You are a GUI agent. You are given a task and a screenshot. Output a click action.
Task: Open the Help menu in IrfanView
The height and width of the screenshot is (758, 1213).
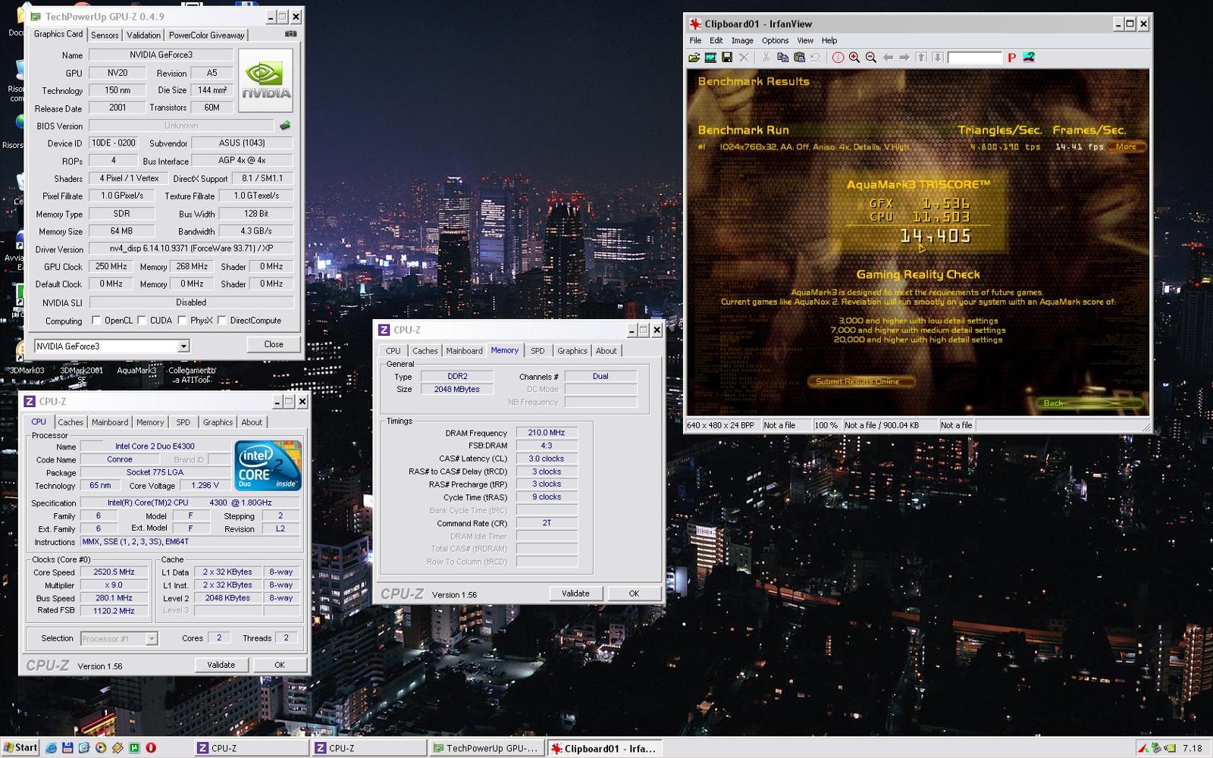point(829,41)
